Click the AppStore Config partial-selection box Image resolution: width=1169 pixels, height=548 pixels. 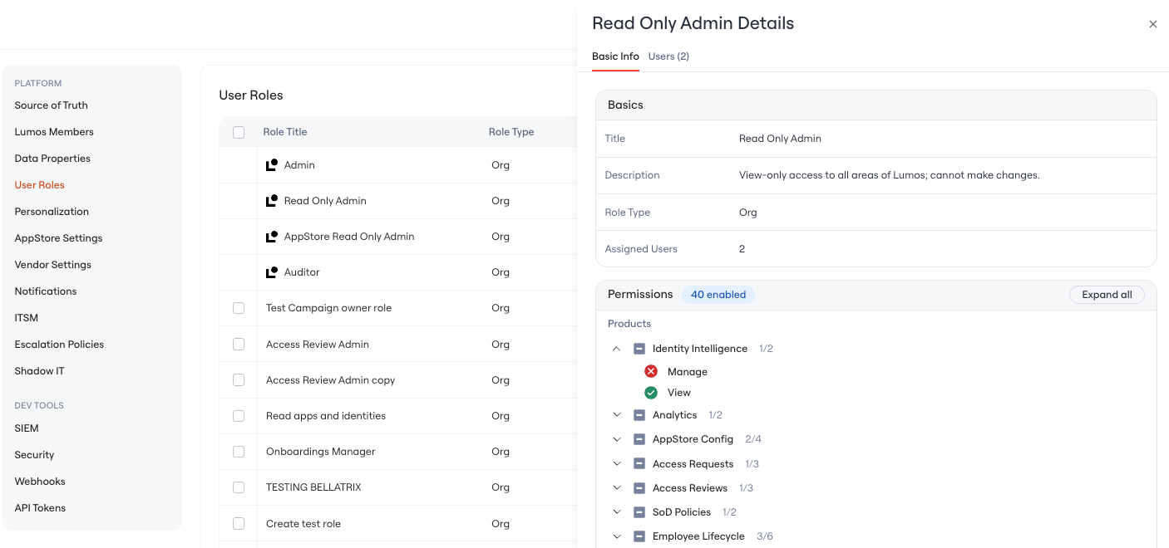(x=639, y=439)
